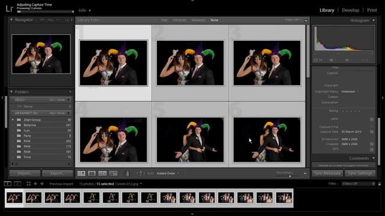Viewport: 385px width, 216px height.
Task: Collapse the Folders panel
Action: pyautogui.click(x=11, y=92)
